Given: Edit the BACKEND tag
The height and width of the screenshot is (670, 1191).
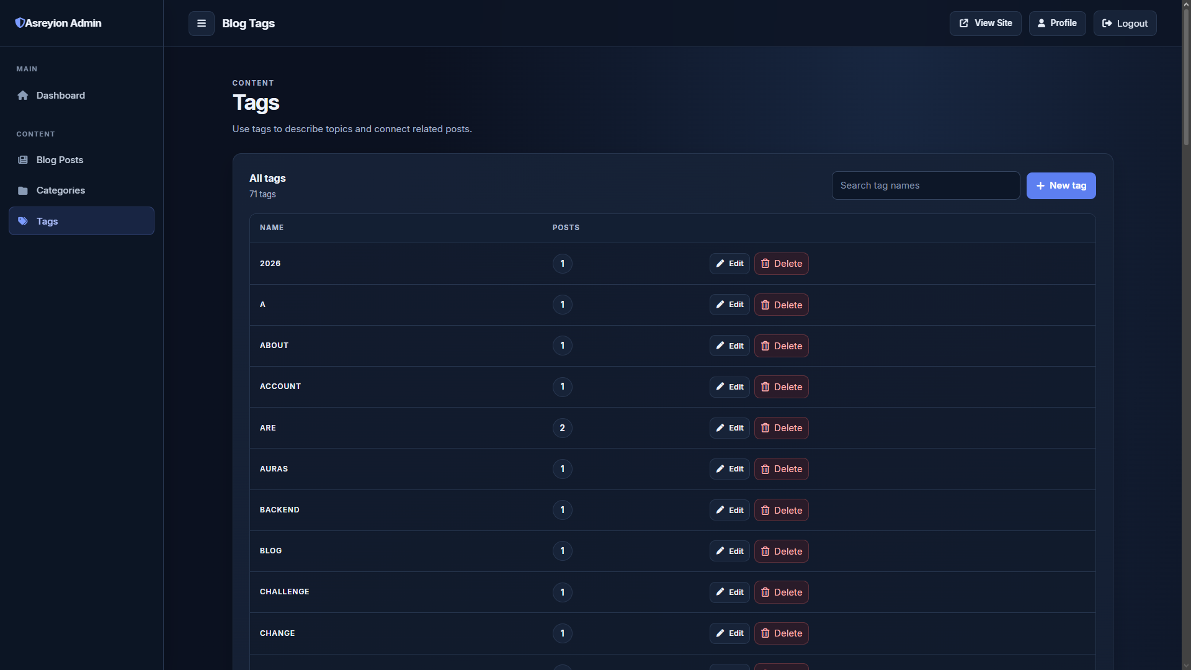Looking at the screenshot, I should point(729,510).
